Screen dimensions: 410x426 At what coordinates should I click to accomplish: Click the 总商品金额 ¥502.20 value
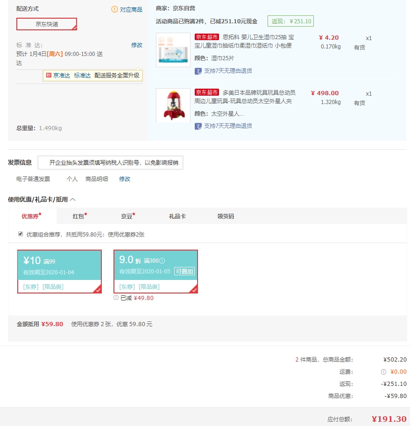click(x=395, y=360)
